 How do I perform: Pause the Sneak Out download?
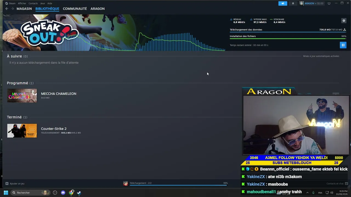(343, 45)
